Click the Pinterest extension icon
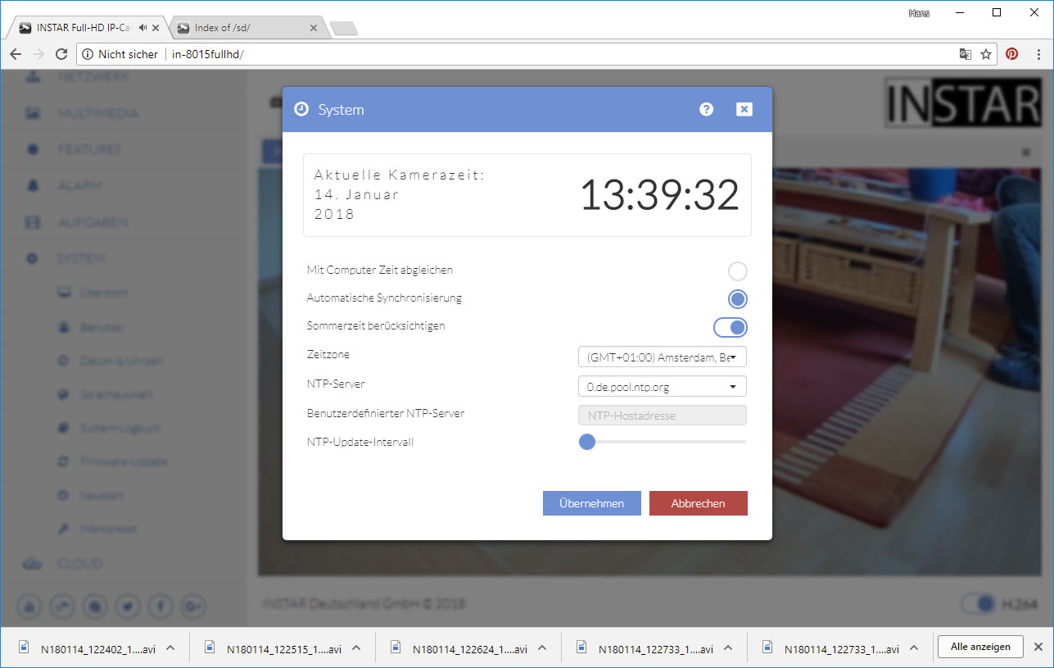The image size is (1054, 668). point(1012,54)
